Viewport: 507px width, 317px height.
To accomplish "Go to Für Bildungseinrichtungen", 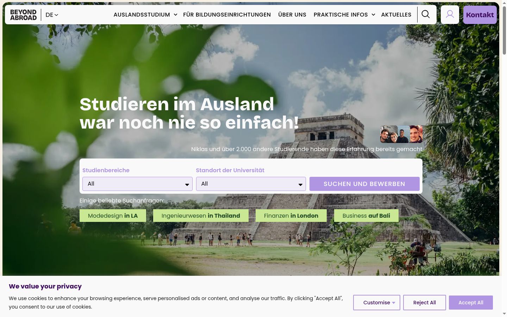I will 227,15.
